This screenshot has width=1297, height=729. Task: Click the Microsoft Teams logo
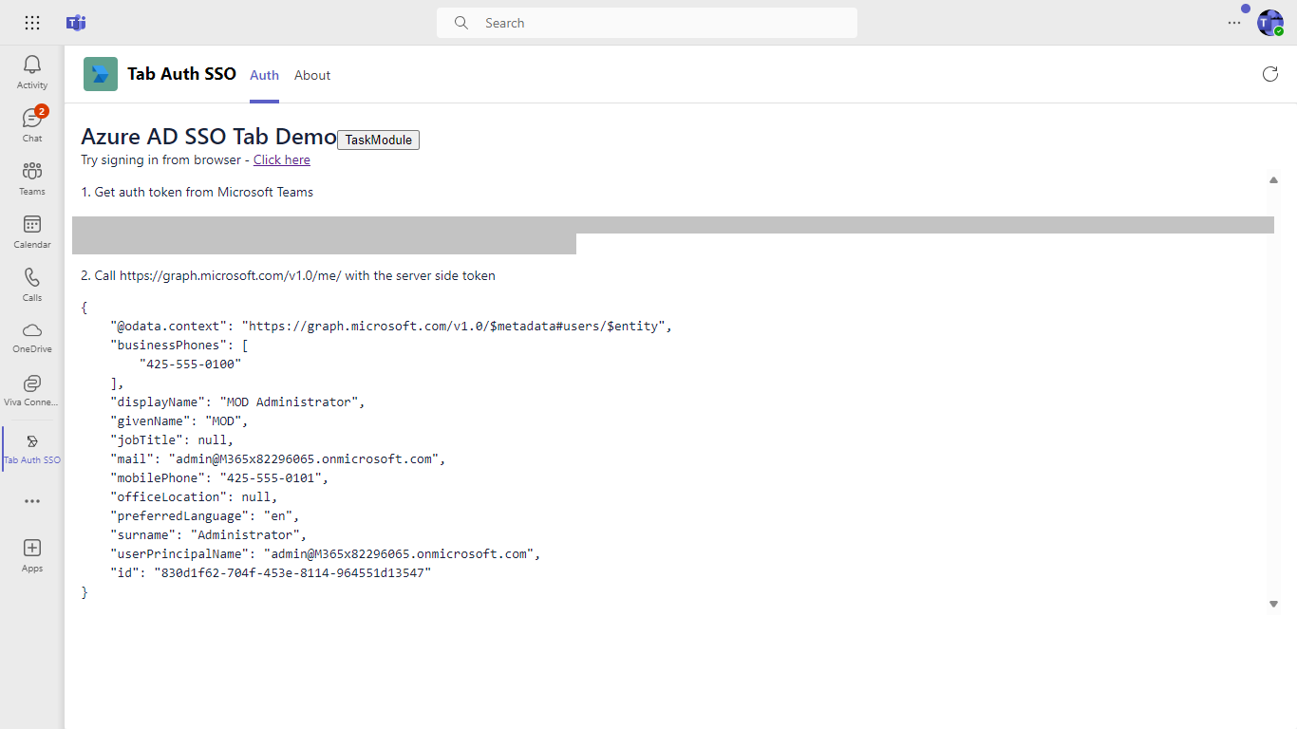76,23
